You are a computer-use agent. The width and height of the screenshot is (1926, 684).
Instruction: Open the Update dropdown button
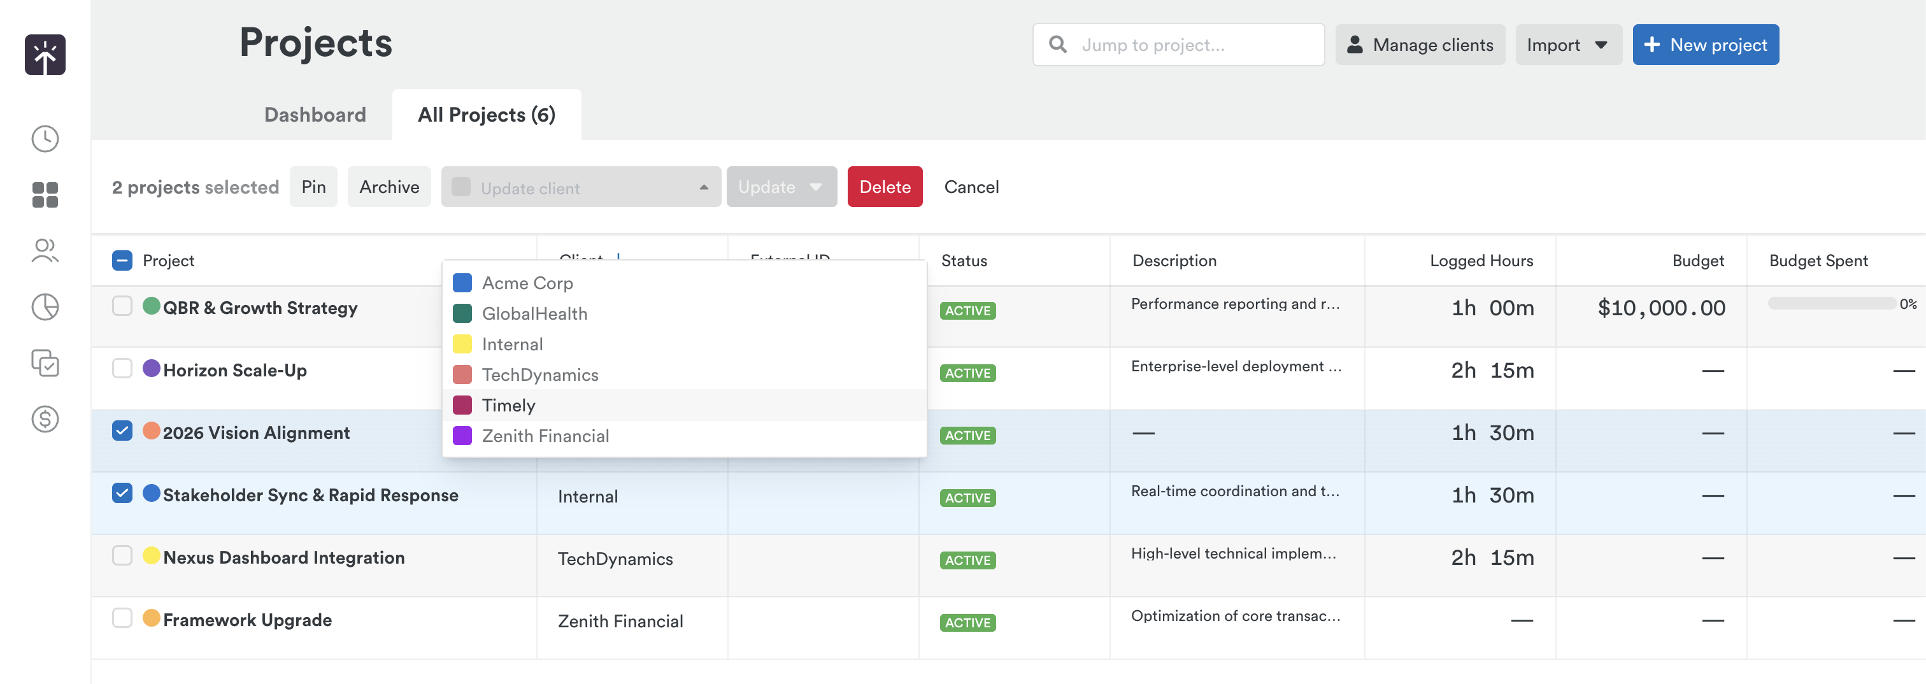point(781,187)
